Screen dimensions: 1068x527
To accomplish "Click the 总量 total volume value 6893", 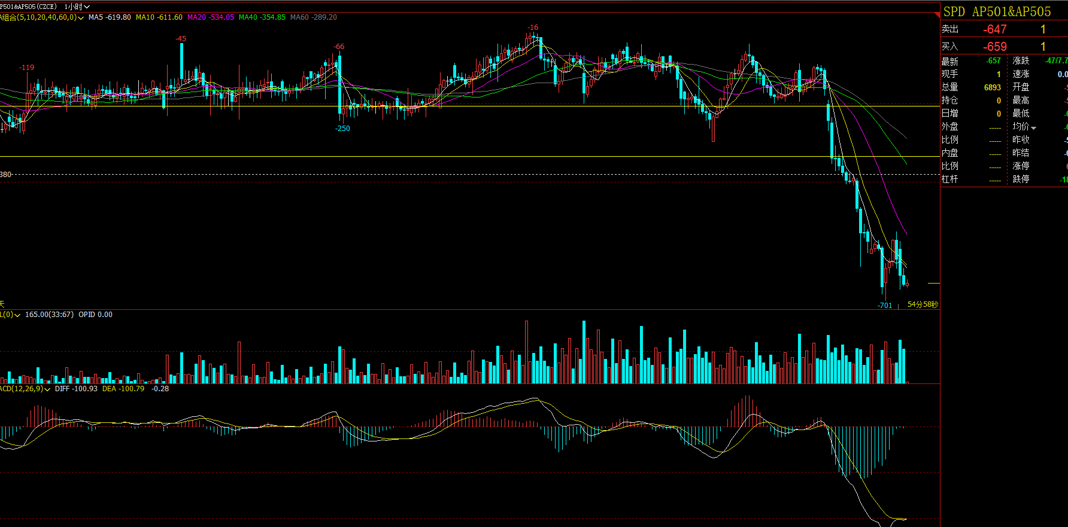I will click(x=992, y=87).
